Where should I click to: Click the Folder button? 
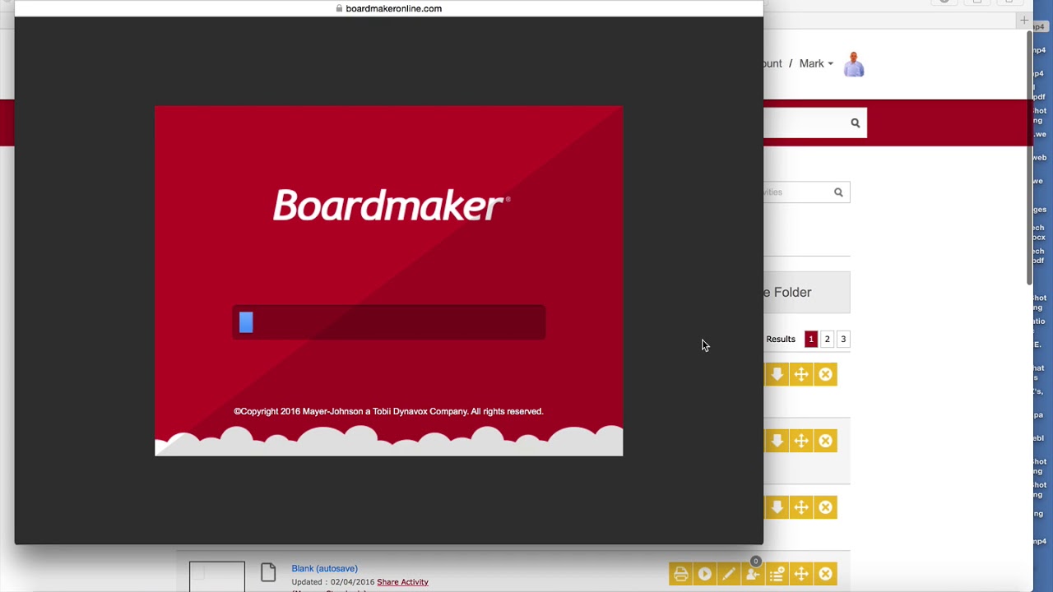pyautogui.click(x=806, y=292)
